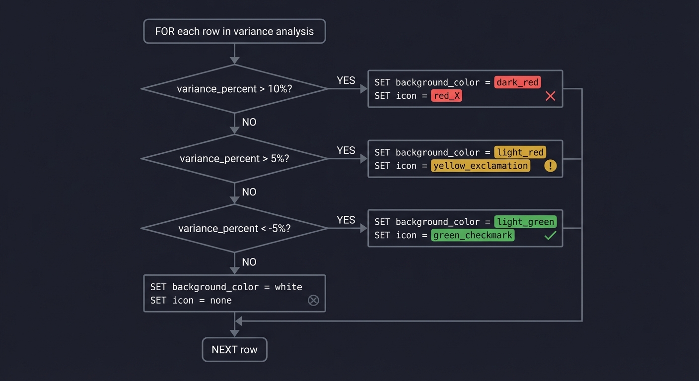Image resolution: width=699 pixels, height=381 pixels.
Task: Select the FOR each row start node
Action: tap(234, 31)
